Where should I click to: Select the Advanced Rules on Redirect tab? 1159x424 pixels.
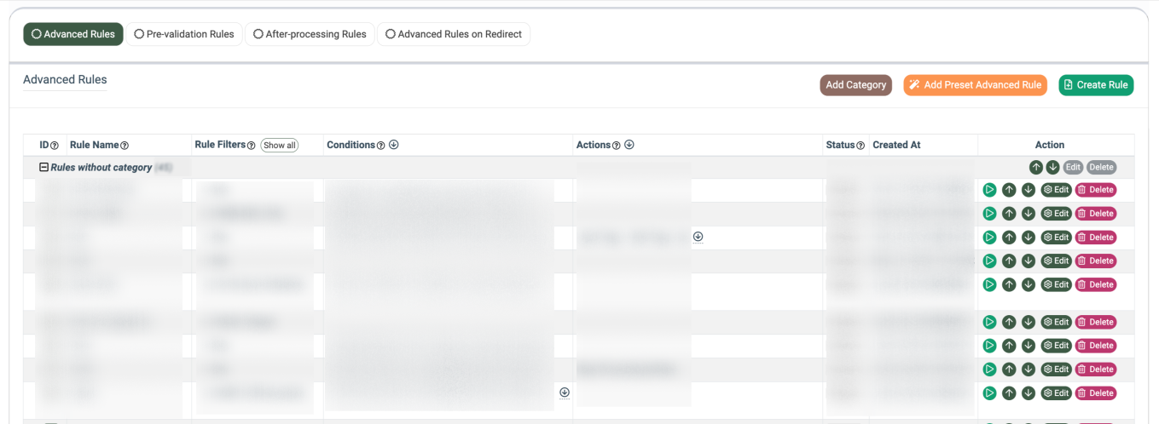[454, 34]
